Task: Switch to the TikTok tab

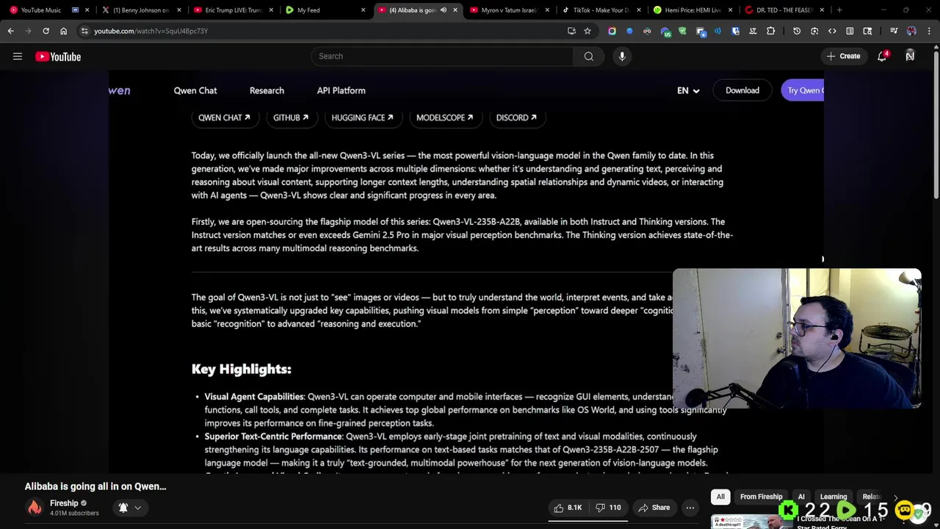Action: tap(601, 10)
